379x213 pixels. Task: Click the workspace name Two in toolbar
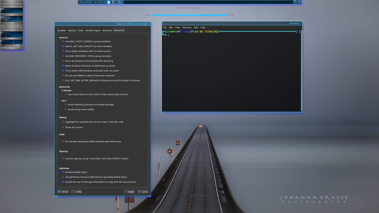tap(100, 2)
